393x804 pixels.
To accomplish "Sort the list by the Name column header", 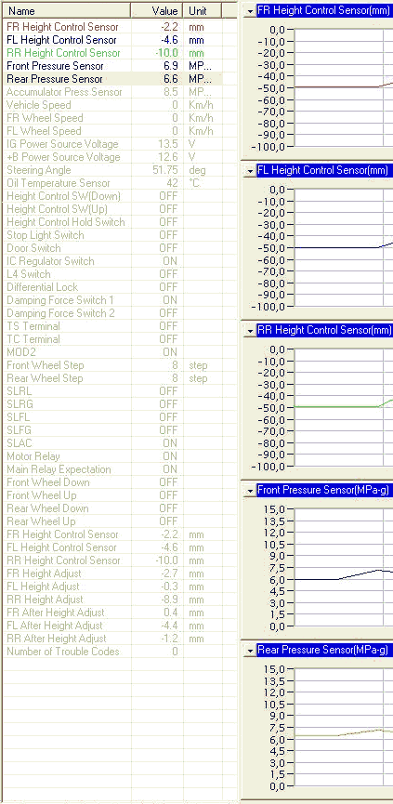I will (x=66, y=11).
